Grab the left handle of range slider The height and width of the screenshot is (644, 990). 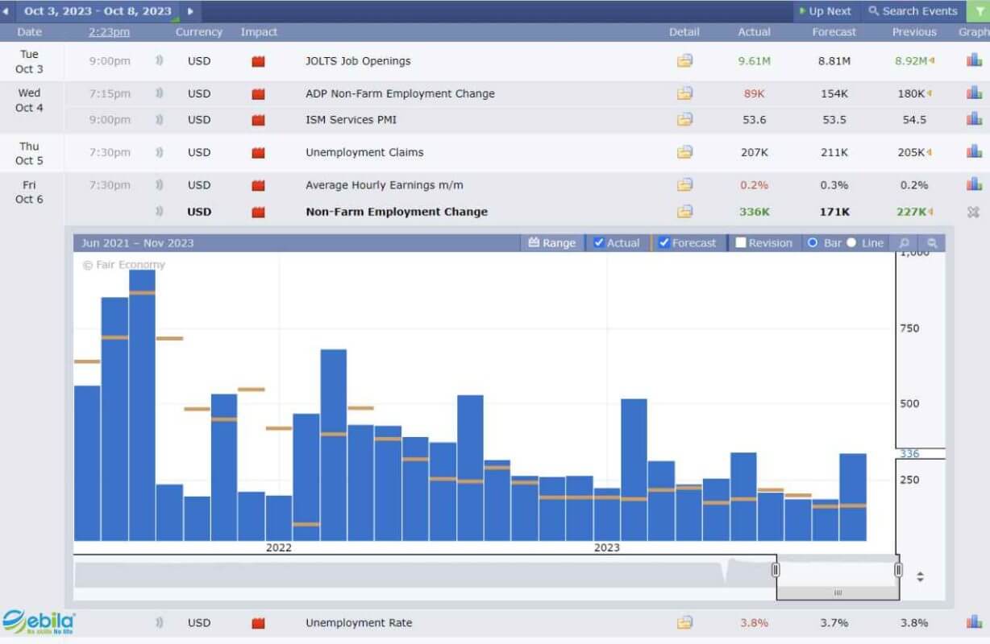(776, 570)
